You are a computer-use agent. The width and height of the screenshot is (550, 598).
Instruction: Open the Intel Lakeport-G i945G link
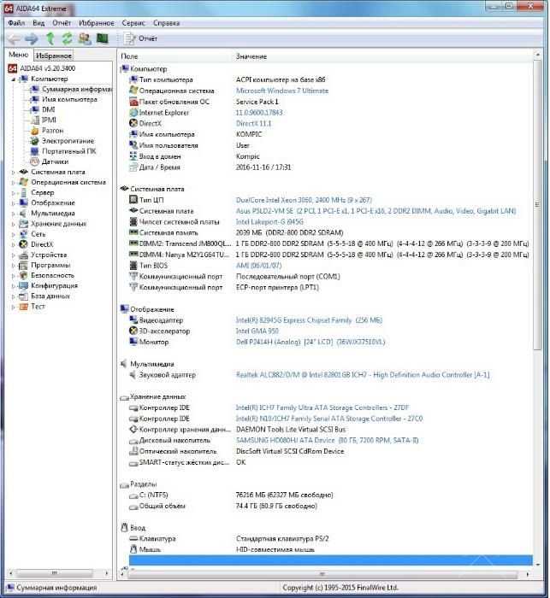pyautogui.click(x=269, y=222)
